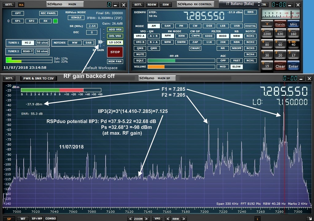Screen dimensions: 314x221
Task: Select the 2200 meter band key
Action: coord(267,33)
